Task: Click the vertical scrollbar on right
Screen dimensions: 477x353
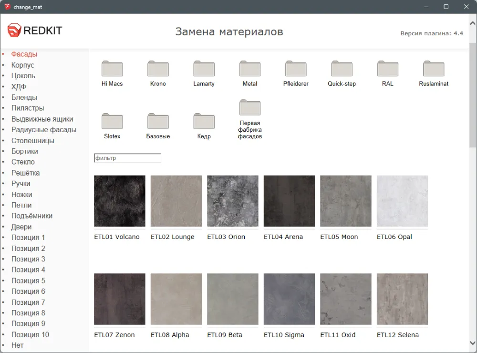Action: tap(473, 95)
